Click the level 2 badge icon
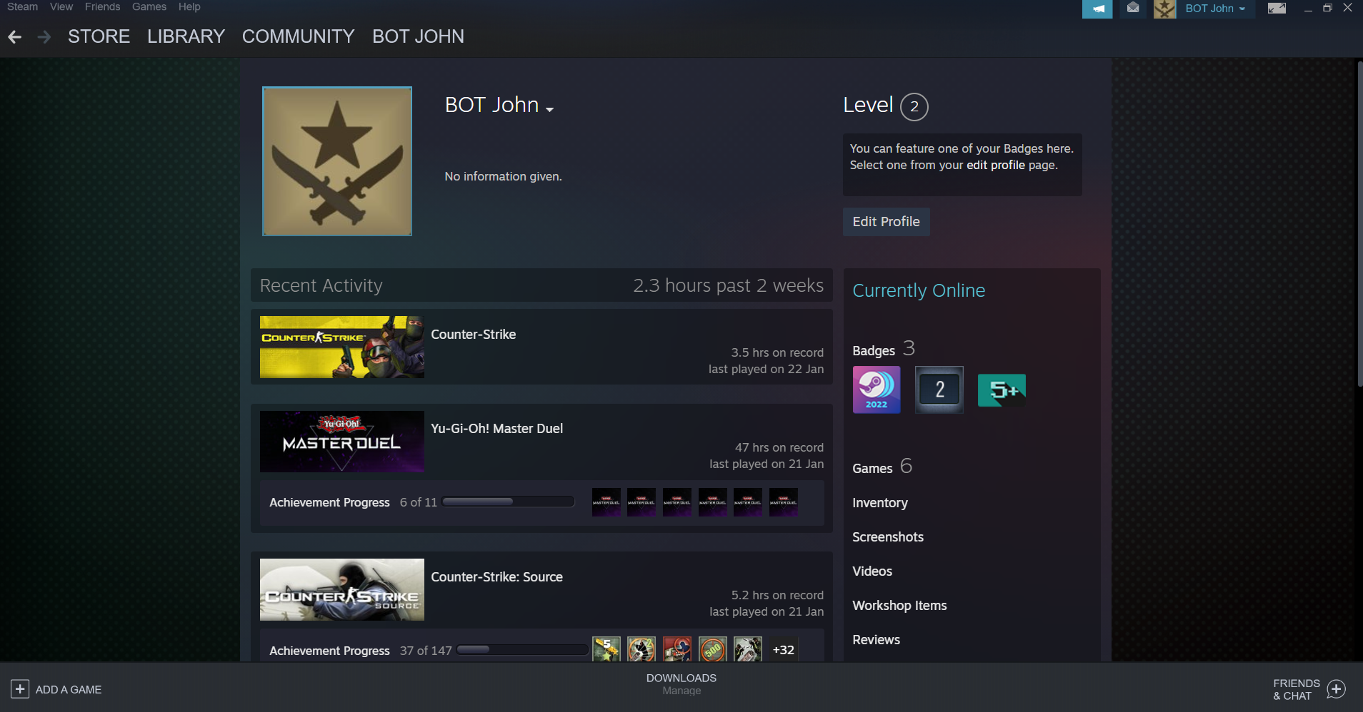Viewport: 1363px width, 712px height. [x=939, y=390]
